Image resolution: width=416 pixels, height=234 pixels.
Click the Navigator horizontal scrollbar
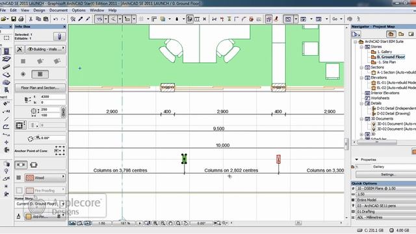[377, 142]
